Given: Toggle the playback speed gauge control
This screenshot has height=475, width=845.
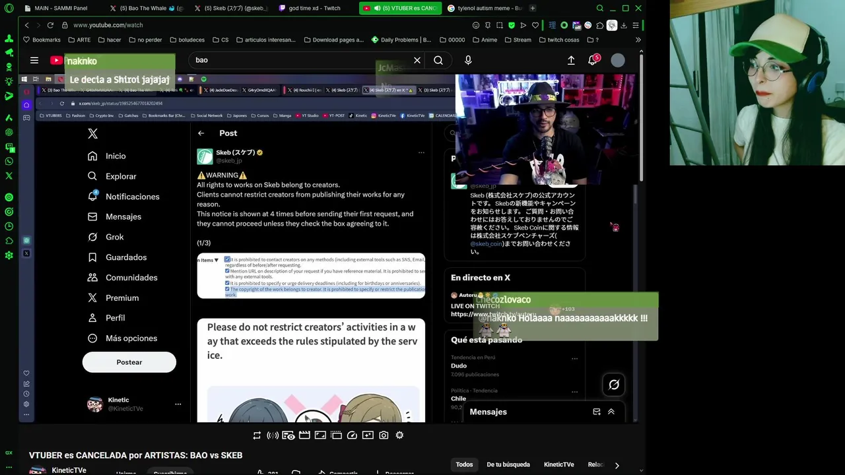Looking at the screenshot, I should [x=352, y=435].
